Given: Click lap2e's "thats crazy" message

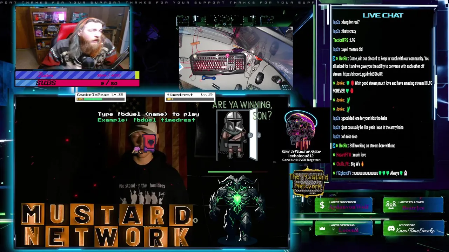Looking at the screenshot, I should (x=344, y=31).
